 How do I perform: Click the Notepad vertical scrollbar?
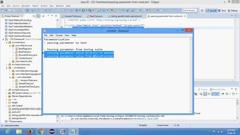click(x=191, y=75)
